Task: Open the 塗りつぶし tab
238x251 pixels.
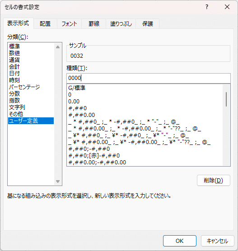Action: click(x=121, y=24)
